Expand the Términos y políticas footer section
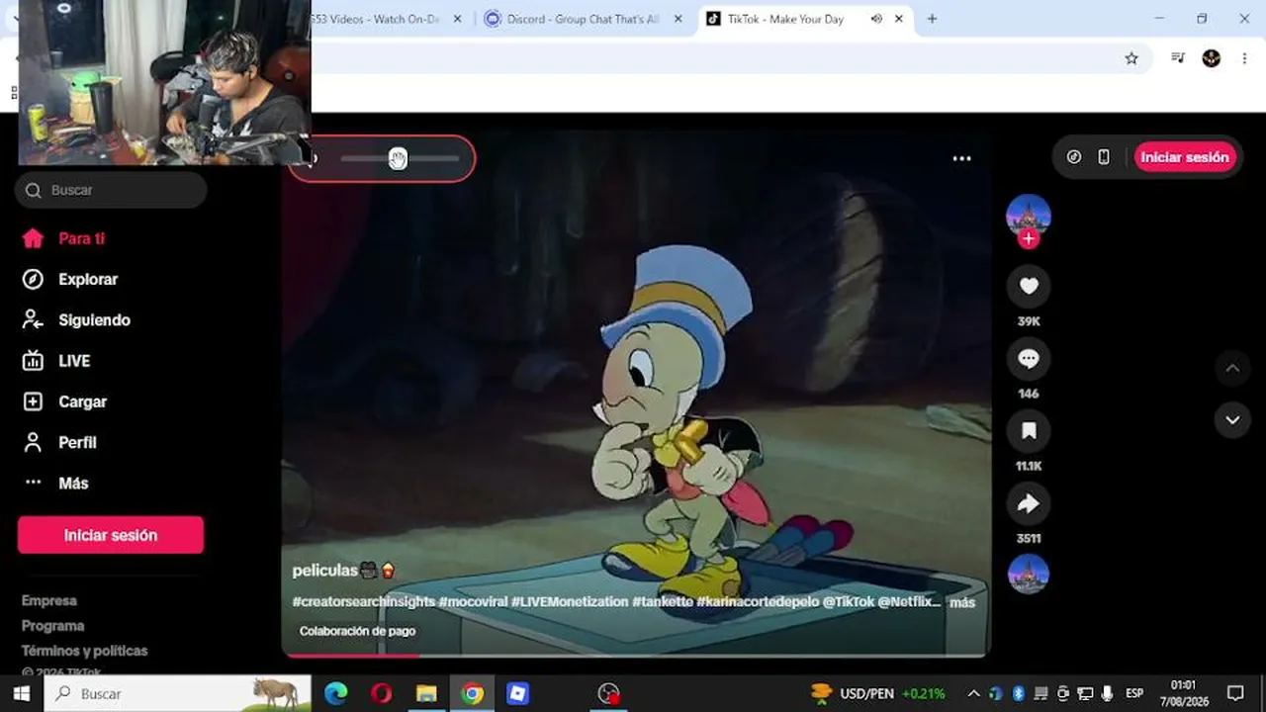Viewport: 1266px width, 712px height. (85, 651)
